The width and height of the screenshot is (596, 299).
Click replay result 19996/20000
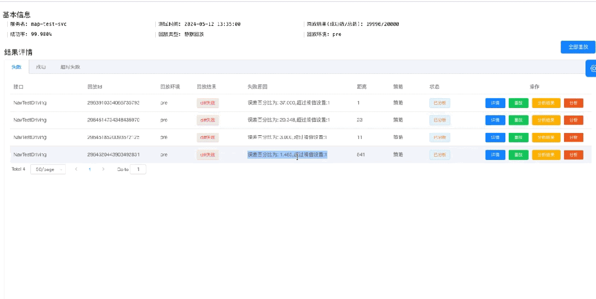(x=383, y=24)
